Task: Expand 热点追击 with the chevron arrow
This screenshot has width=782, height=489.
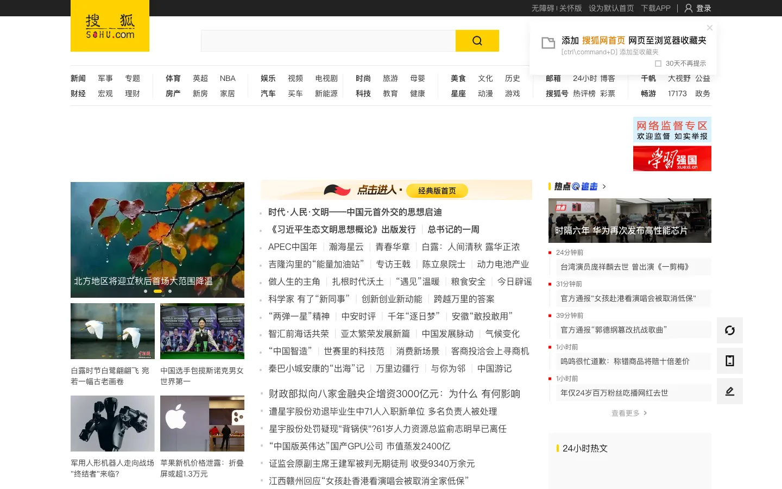Action: tap(604, 186)
